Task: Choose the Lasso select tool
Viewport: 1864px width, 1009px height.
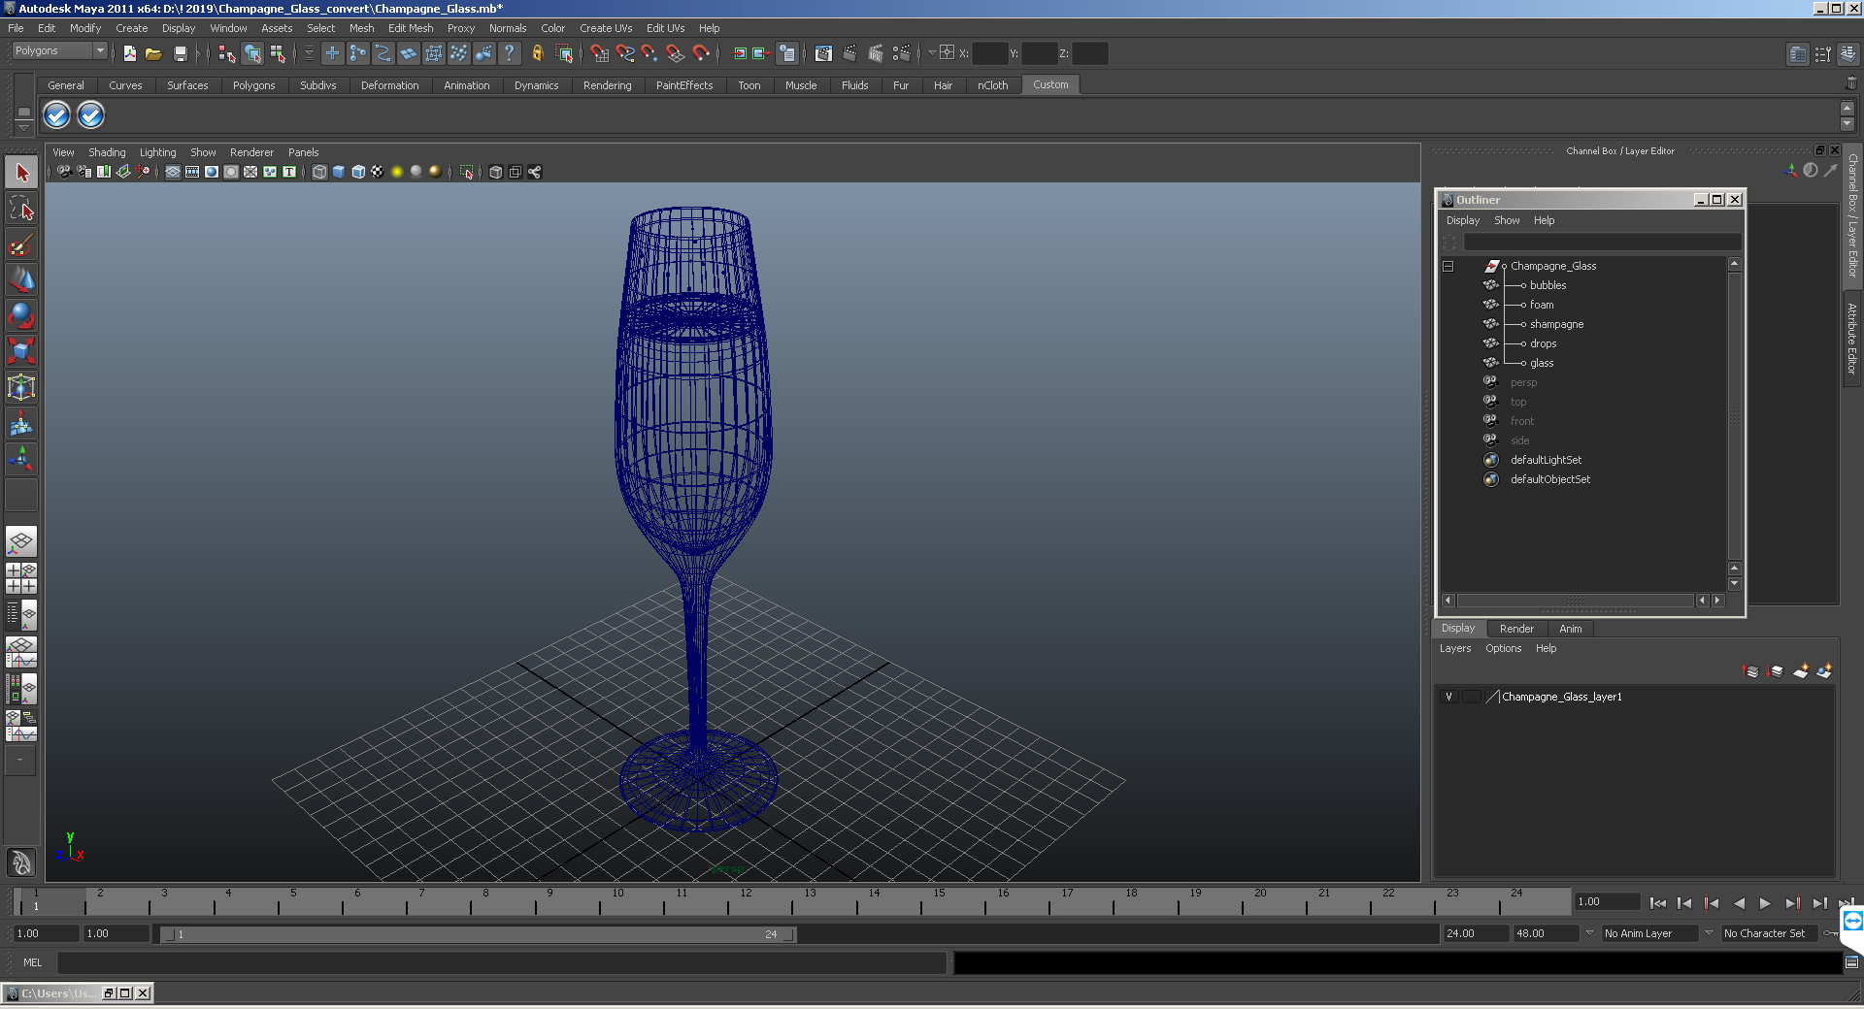Action: point(21,208)
